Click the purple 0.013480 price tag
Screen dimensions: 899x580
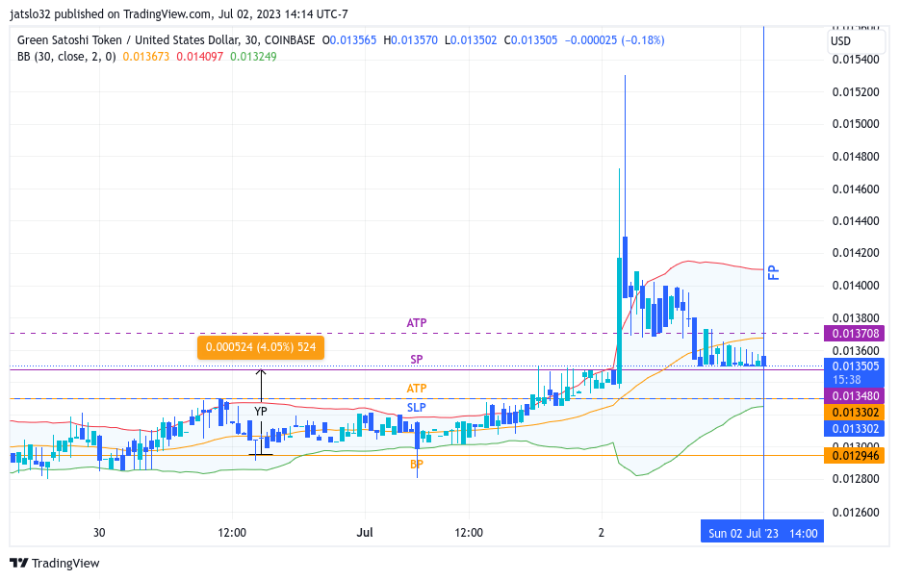click(x=856, y=396)
